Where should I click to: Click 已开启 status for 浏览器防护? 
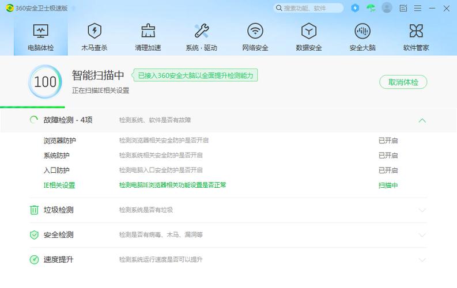(388, 141)
